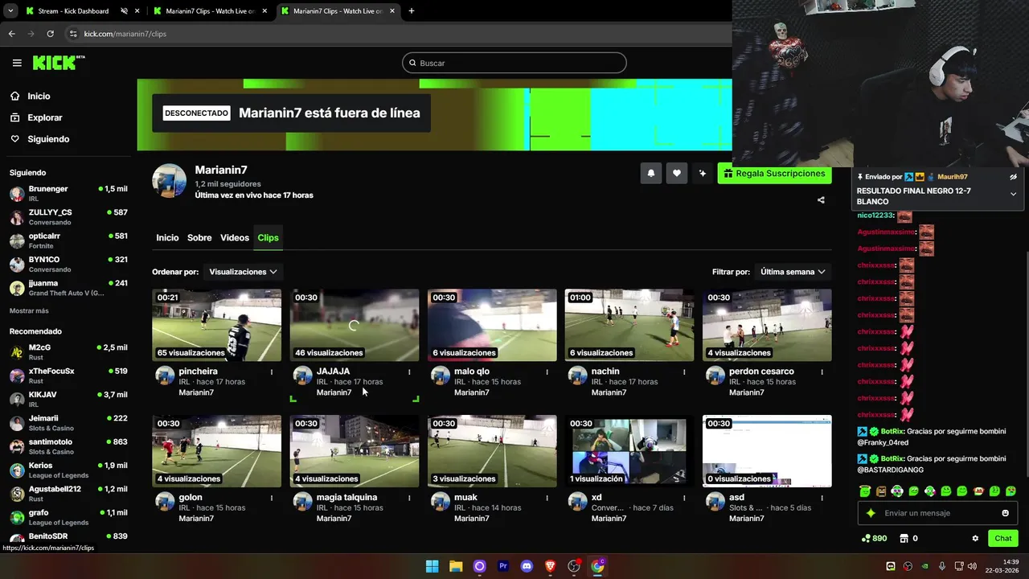The width and height of the screenshot is (1029, 579).
Task: Open ZULLYY_CS channel in sidebar
Action: pyautogui.click(x=68, y=217)
